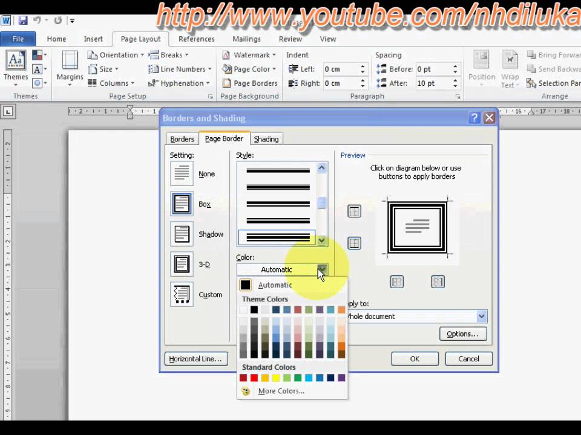
Task: Open the Margins button
Action: [x=70, y=69]
